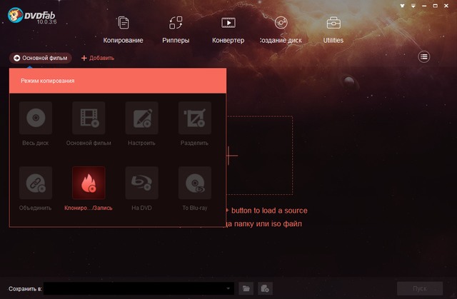The image size is (457, 299).
Task: Select the Объединить merge mode icon
Action: tap(35, 183)
